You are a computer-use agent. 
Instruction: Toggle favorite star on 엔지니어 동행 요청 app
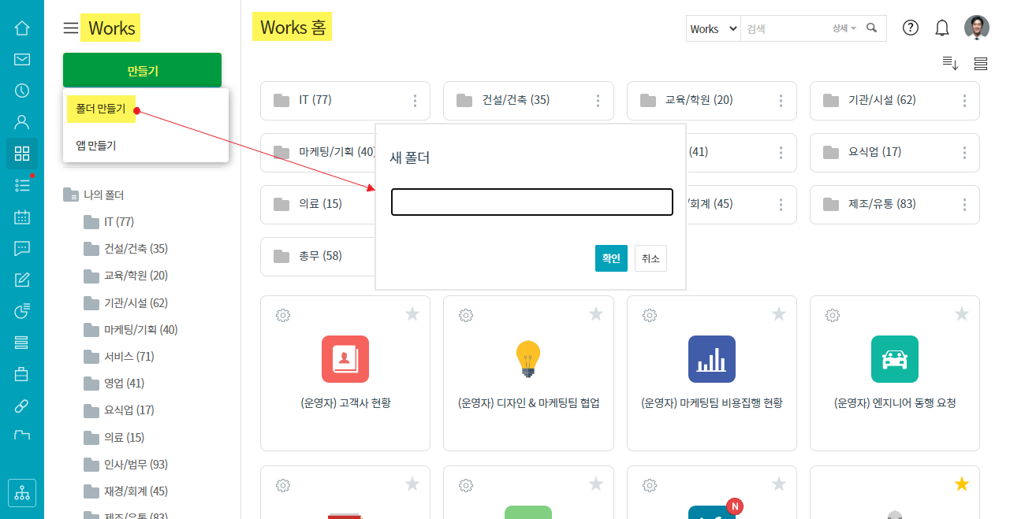[x=962, y=314]
